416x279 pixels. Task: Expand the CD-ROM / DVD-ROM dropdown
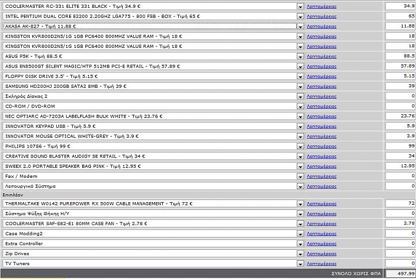(x=300, y=106)
